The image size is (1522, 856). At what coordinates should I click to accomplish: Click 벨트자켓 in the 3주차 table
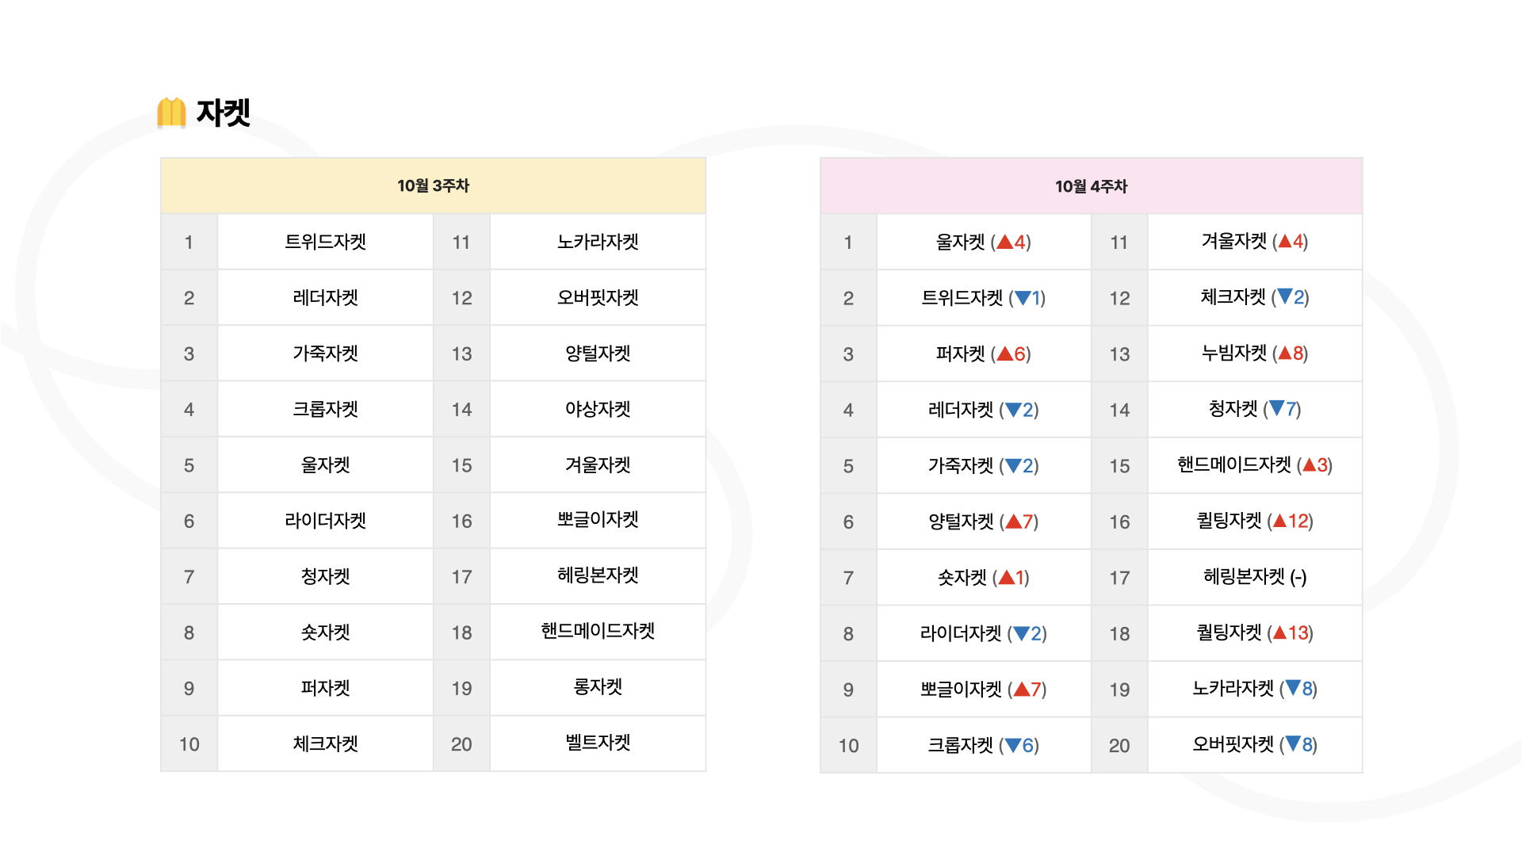pyautogui.click(x=598, y=743)
